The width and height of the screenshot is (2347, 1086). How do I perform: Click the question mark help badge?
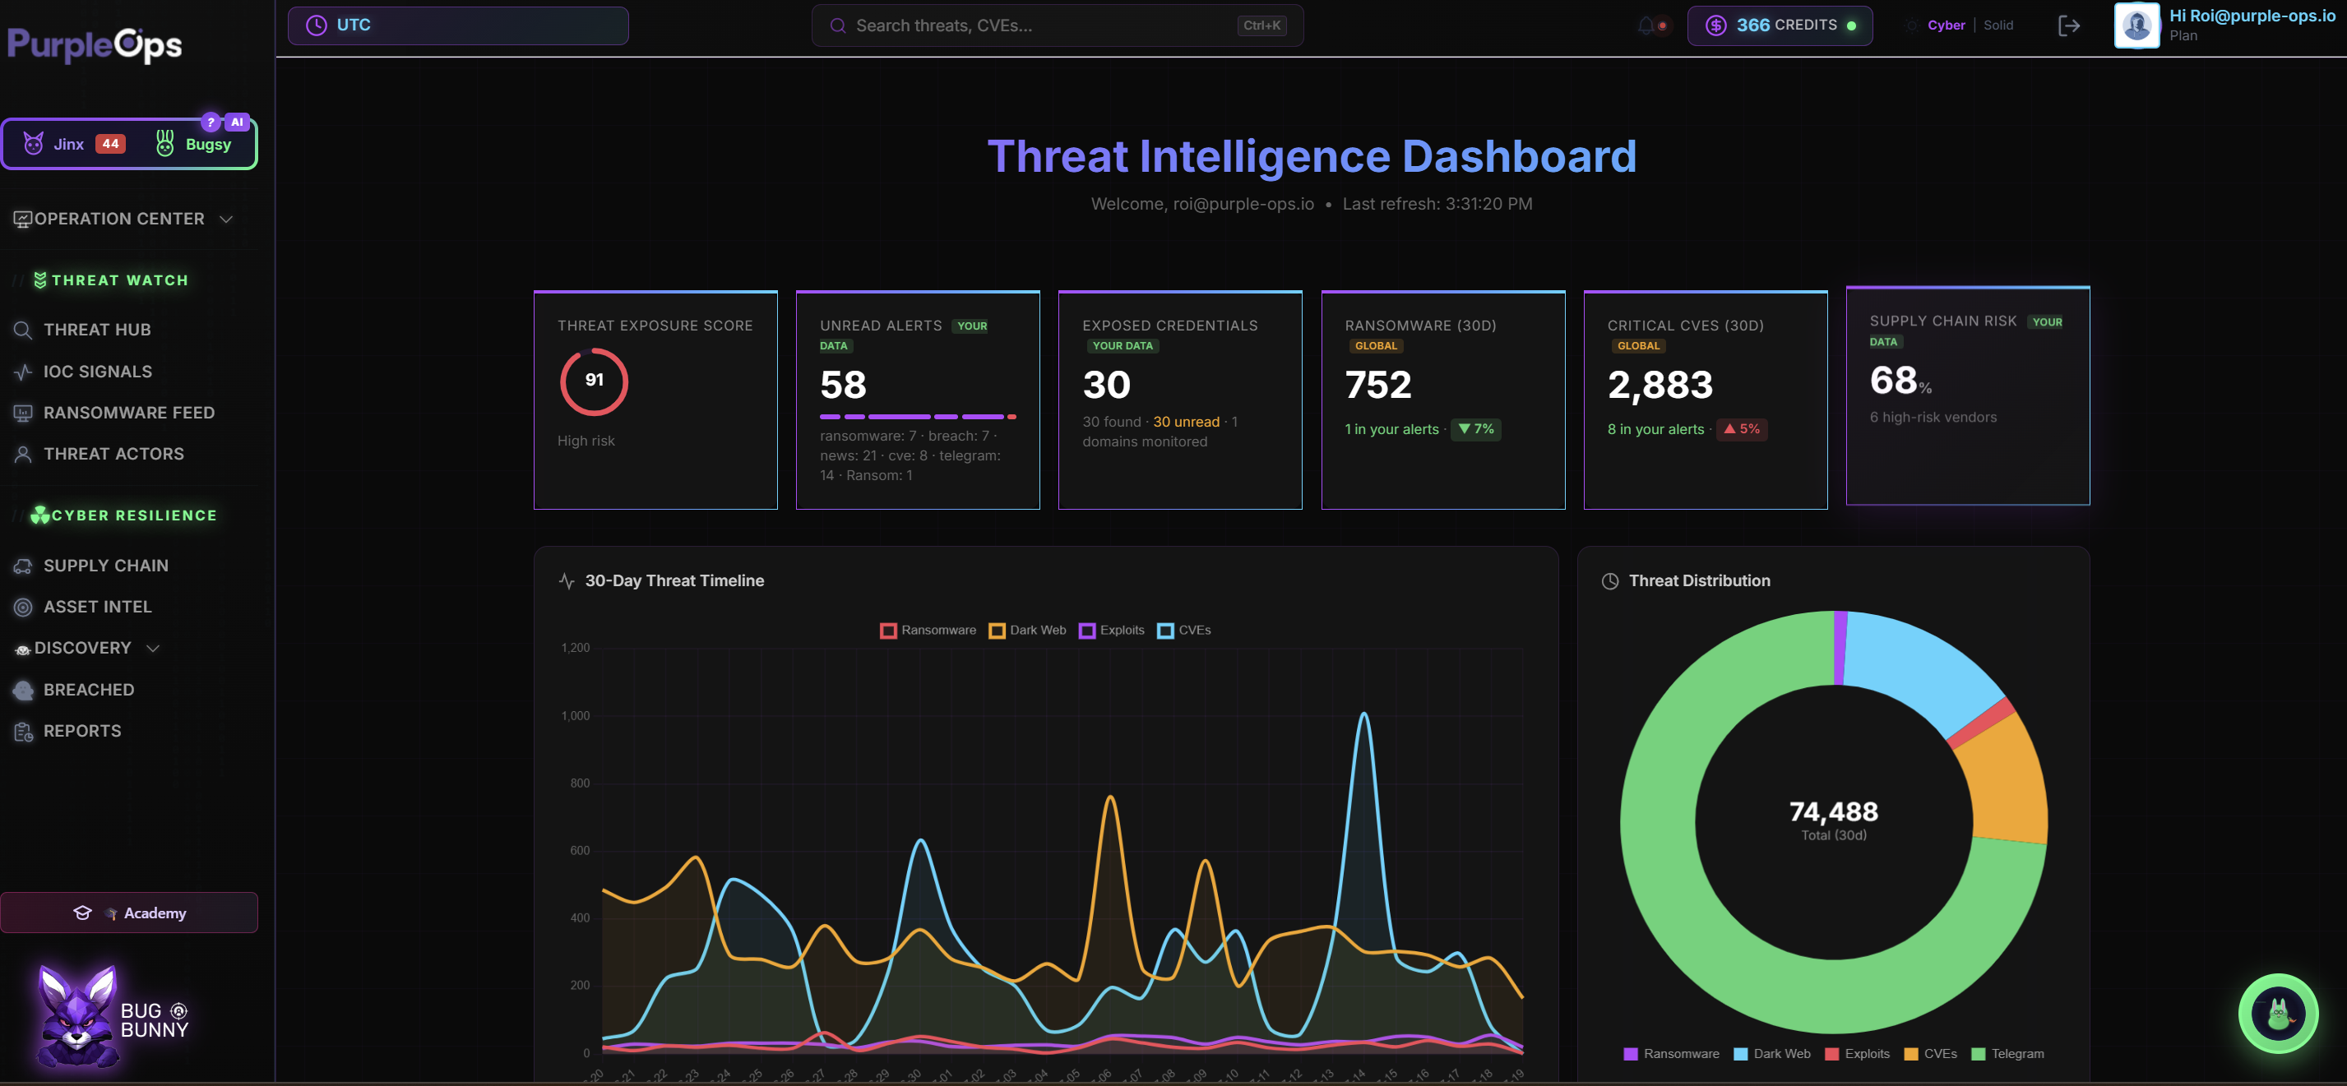[x=211, y=122]
